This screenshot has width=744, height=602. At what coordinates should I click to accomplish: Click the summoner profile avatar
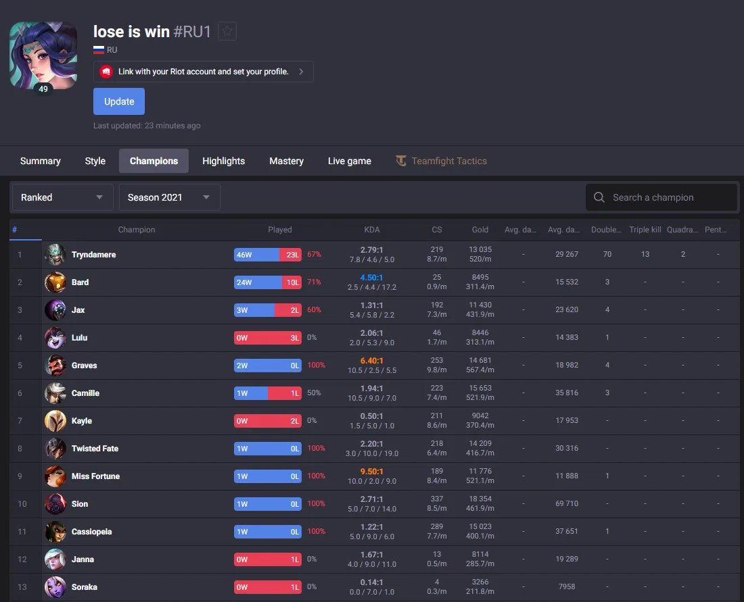click(x=43, y=55)
